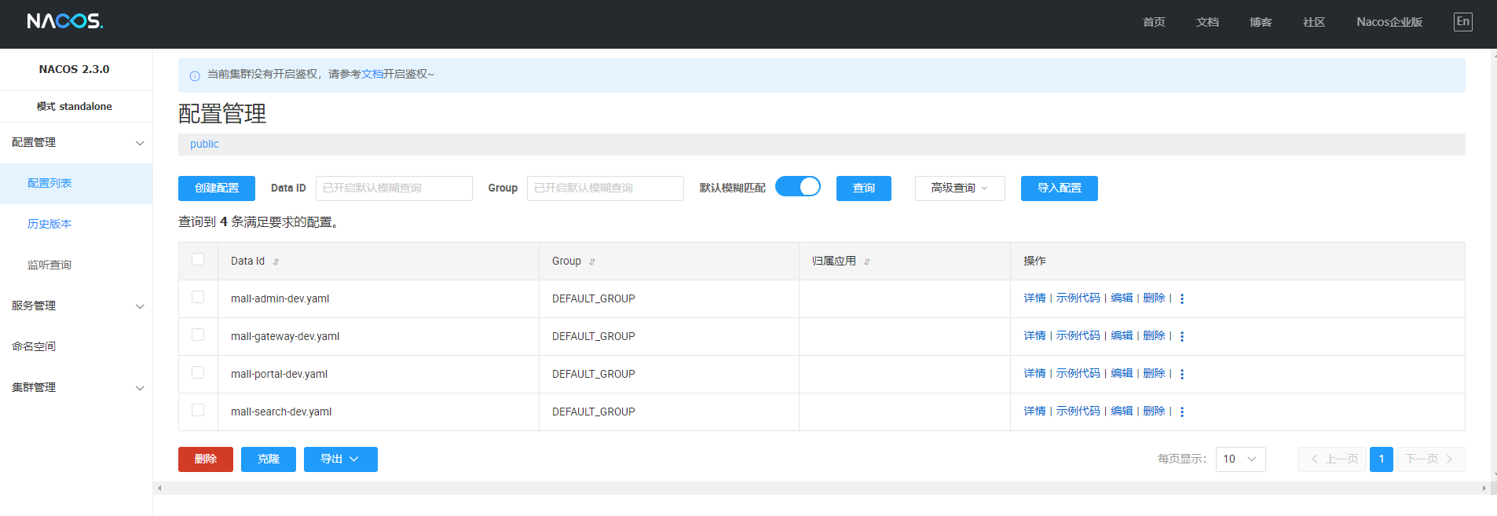Click 编辑 for mall-portal-dev.yaml
Image resolution: width=1497 pixels, height=516 pixels.
click(x=1122, y=374)
